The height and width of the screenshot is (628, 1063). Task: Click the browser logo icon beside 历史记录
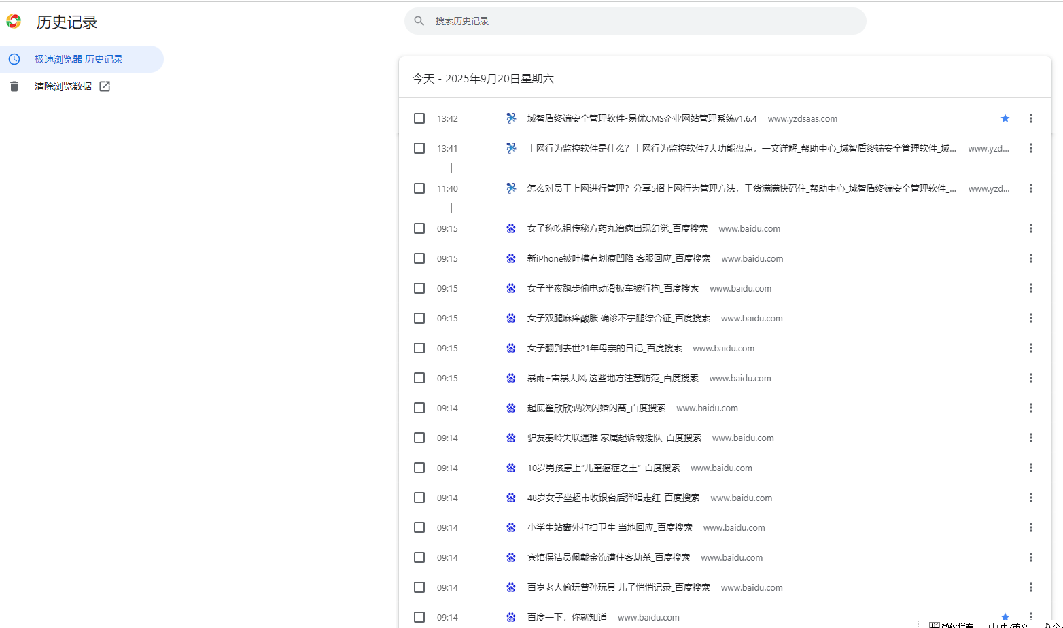pyautogui.click(x=14, y=21)
